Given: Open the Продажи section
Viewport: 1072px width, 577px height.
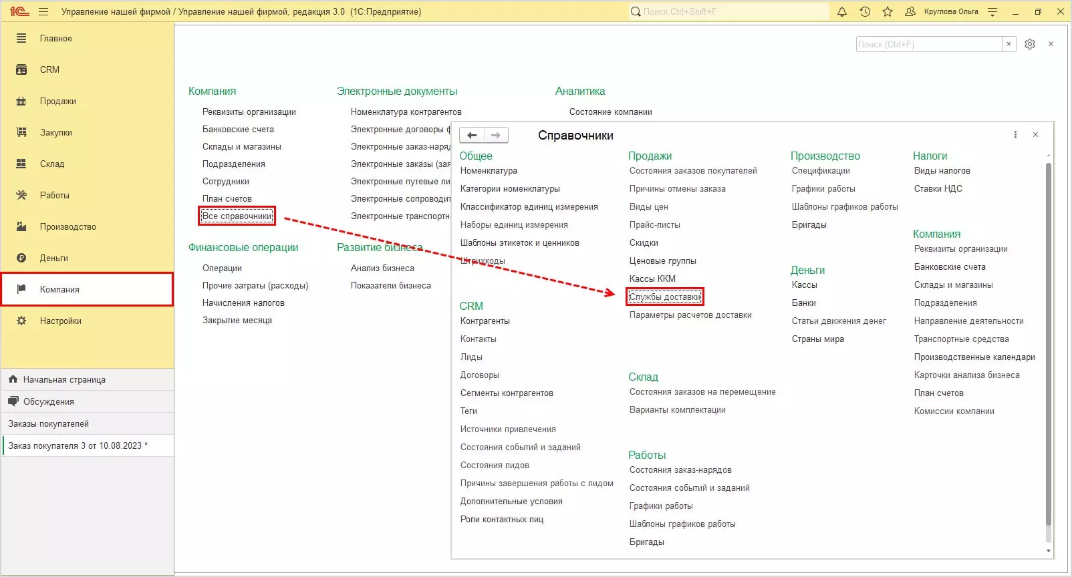Looking at the screenshot, I should pyautogui.click(x=58, y=101).
